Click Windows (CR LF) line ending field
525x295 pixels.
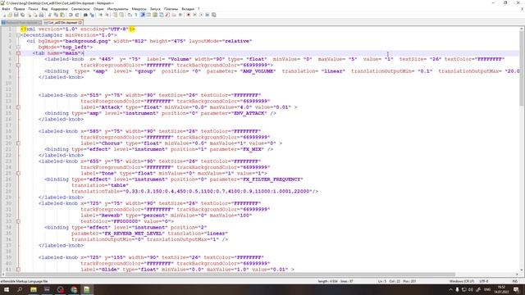click(x=461, y=281)
